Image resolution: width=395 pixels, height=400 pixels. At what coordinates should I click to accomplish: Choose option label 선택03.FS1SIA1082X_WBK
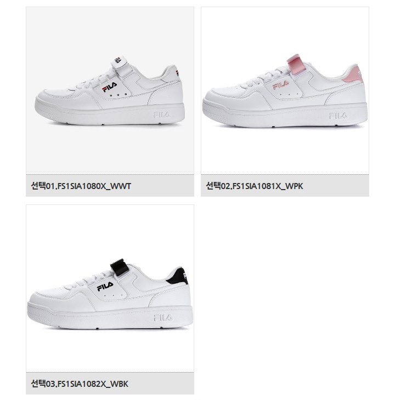80,384
